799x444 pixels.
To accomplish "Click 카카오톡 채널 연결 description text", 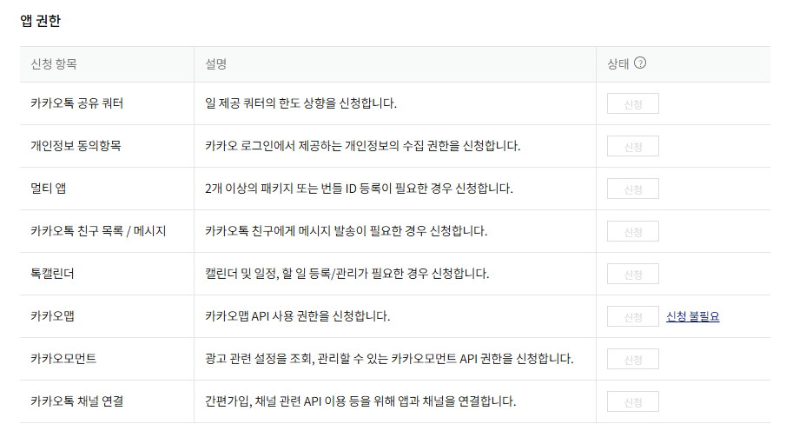I will pyautogui.click(x=360, y=401).
